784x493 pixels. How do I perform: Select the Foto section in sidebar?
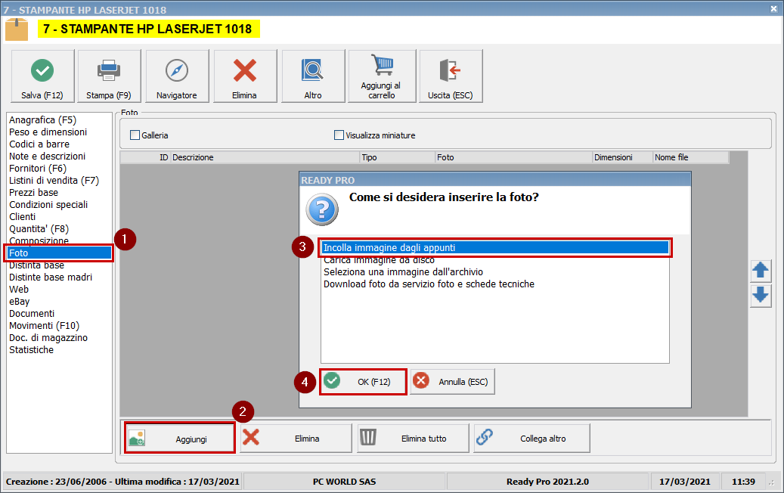click(x=59, y=253)
